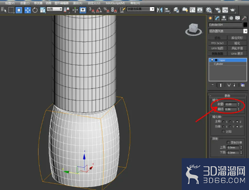Select primary axis X radio button

(x=223, y=121)
